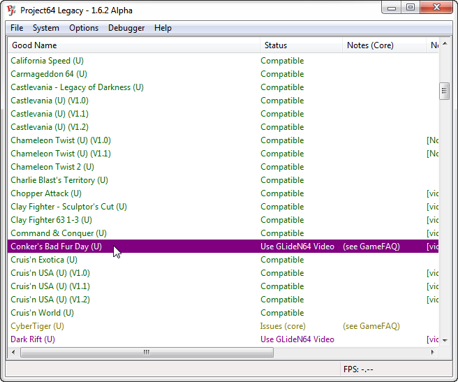Image resolution: width=458 pixels, height=382 pixels.
Task: Select Charlie Blast's Territory (U) row
Action: tap(223, 180)
